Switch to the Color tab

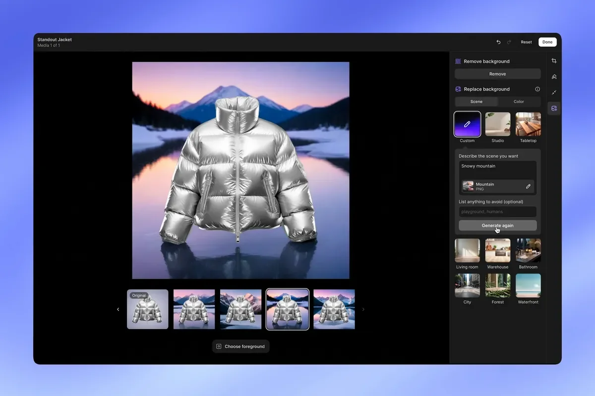[519, 101]
